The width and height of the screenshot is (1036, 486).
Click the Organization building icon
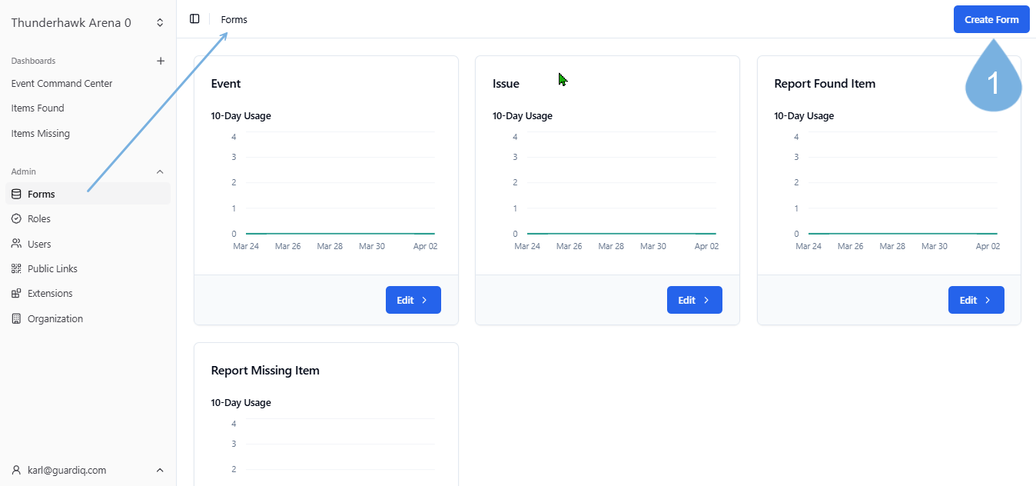[x=16, y=319]
